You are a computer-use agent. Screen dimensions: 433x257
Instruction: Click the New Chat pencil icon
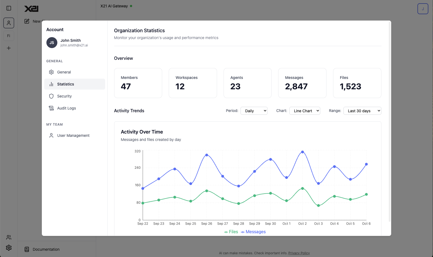(x=27, y=21)
